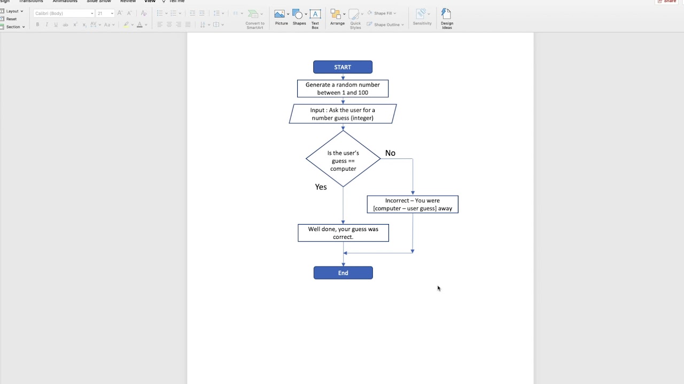Select the 'Generate a random number' box
Viewport: 684px width, 384px height.
click(x=343, y=89)
